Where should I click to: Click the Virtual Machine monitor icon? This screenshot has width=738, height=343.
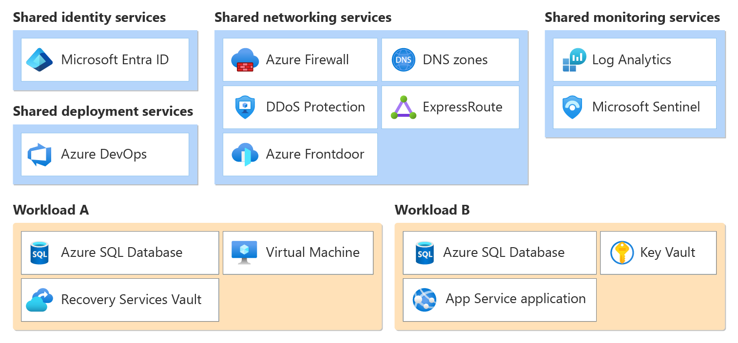pyautogui.click(x=244, y=253)
